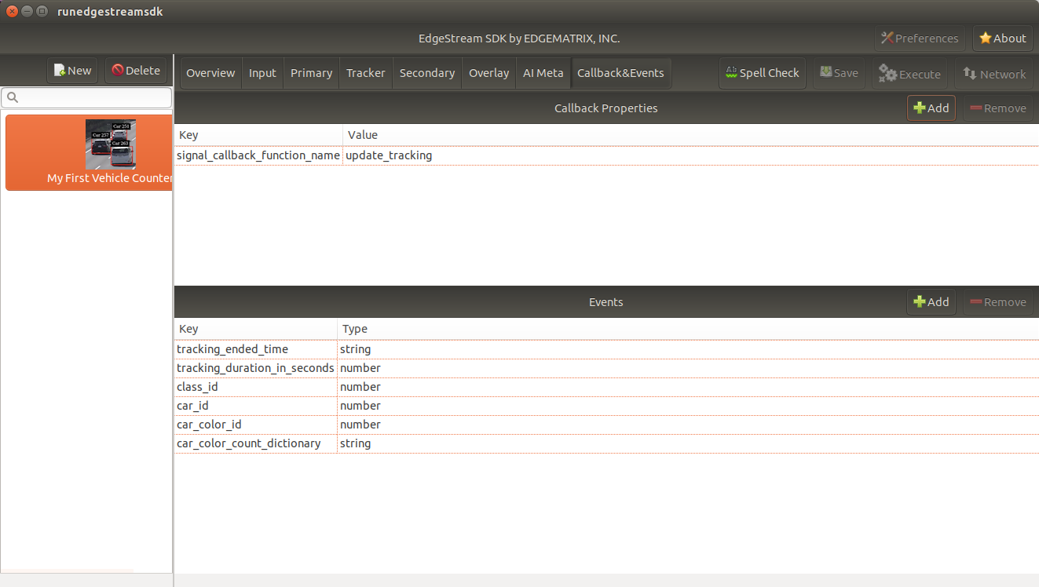Click the Type column header in Events
The height and width of the screenshot is (587, 1039).
point(688,329)
